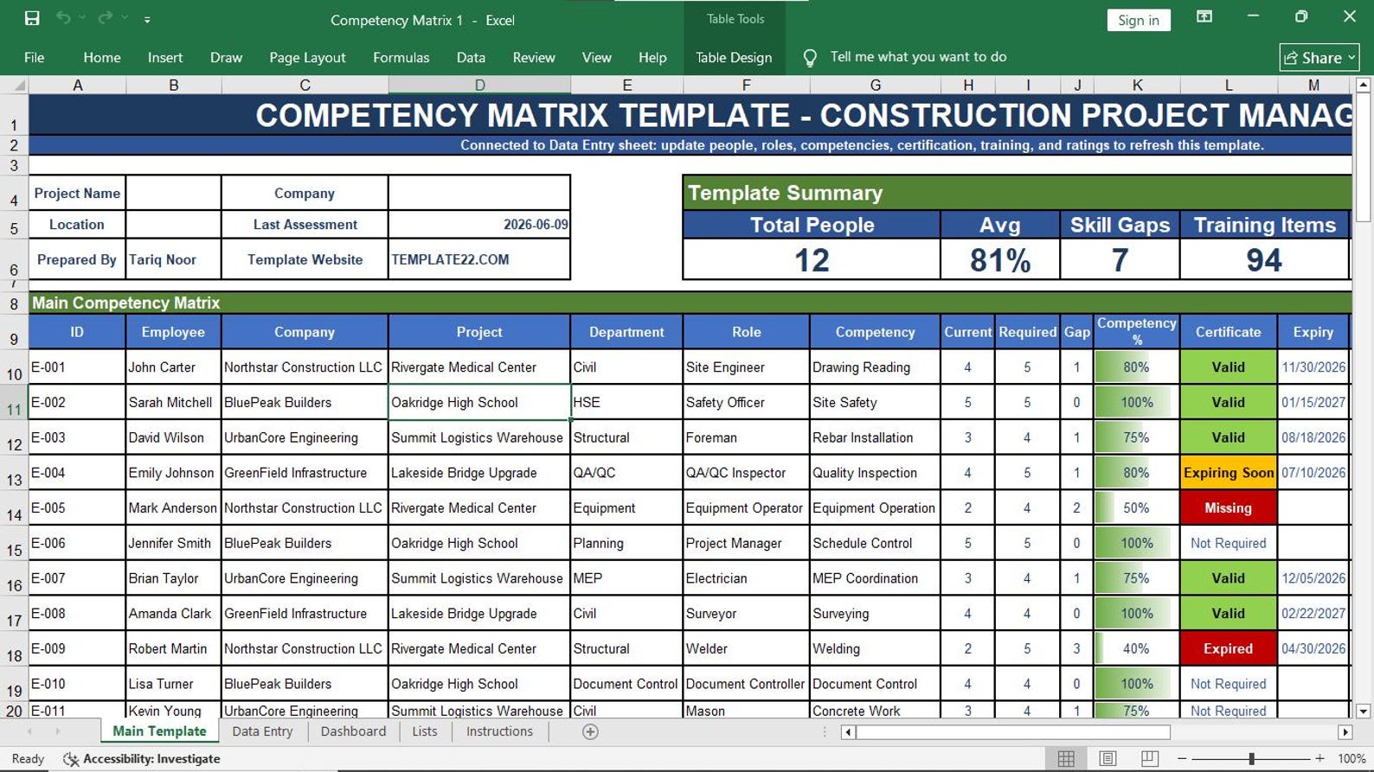1374x772 pixels.
Task: Switch to the Instructions sheet tab
Action: click(499, 731)
